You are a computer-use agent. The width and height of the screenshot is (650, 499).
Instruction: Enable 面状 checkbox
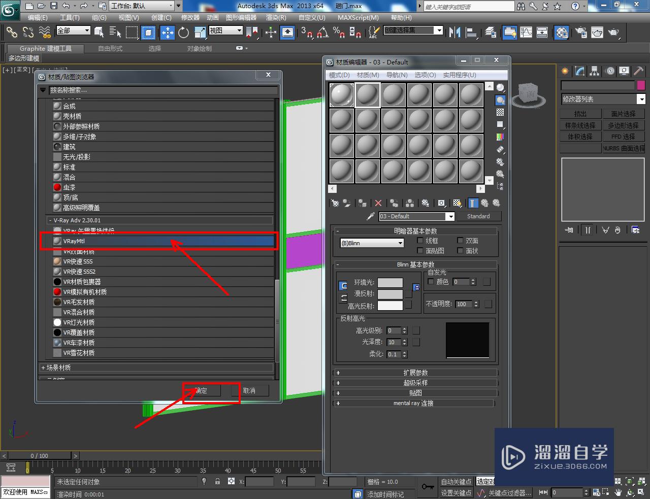coord(460,251)
